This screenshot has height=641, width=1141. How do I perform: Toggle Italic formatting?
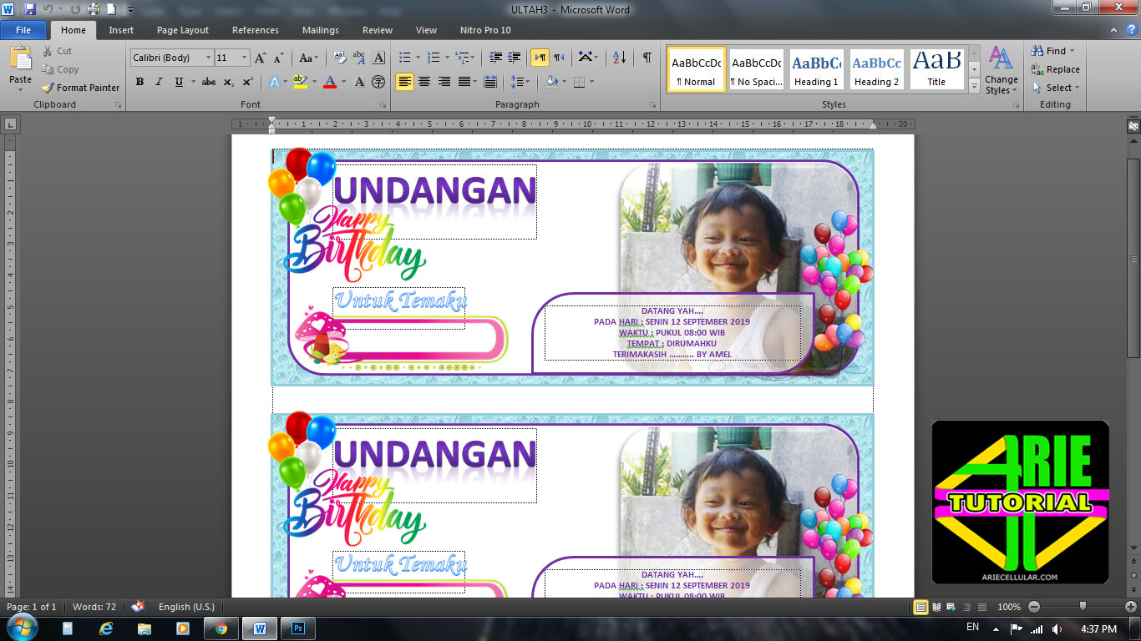click(x=159, y=82)
